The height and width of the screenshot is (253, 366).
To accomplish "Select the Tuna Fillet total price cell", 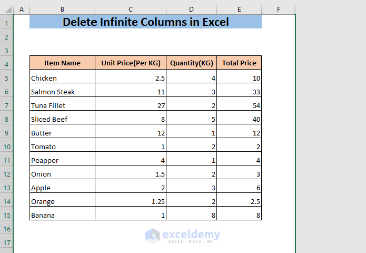I will [239, 105].
